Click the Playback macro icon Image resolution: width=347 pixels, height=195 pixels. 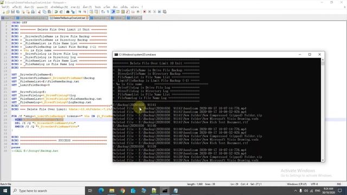click(x=155, y=12)
